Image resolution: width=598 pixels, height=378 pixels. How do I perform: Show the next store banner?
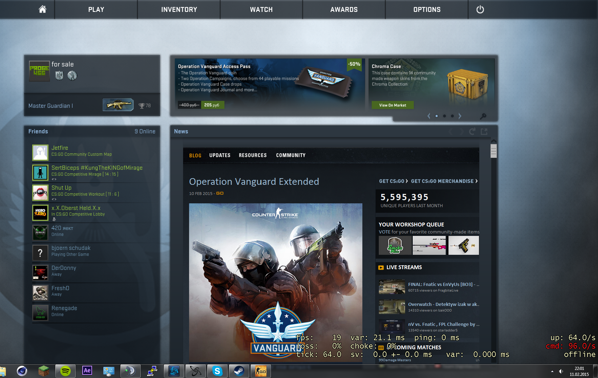[460, 116]
